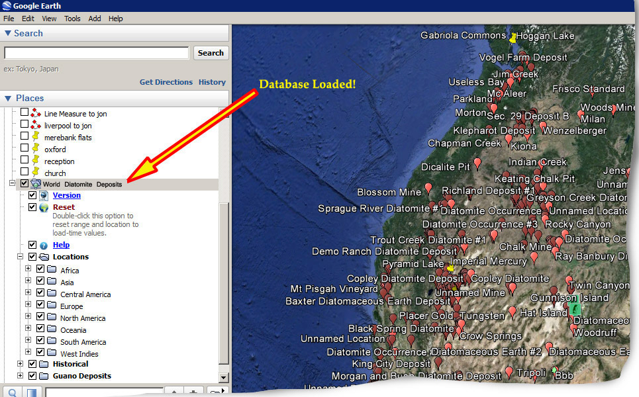Open the Help menu in menu bar
Image resolution: width=639 pixels, height=397 pixels.
point(116,19)
